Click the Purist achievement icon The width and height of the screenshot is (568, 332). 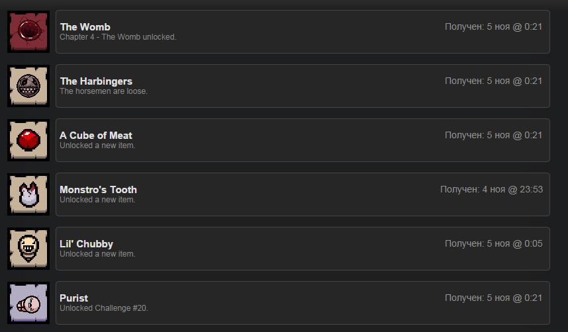coord(28,303)
